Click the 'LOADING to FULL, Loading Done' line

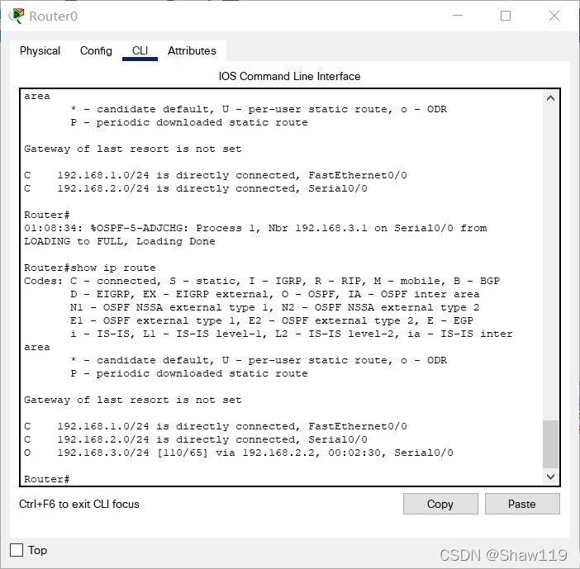(x=120, y=241)
